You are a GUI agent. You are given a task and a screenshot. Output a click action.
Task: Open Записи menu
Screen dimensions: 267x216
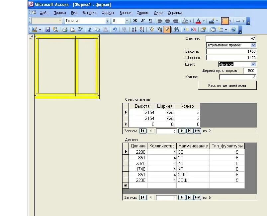[126, 13]
